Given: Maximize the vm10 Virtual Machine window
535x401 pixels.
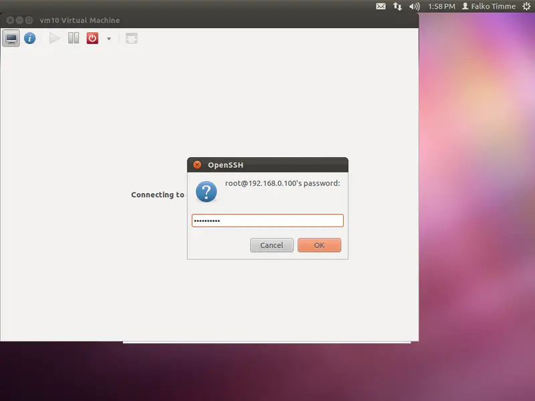Looking at the screenshot, I should point(29,20).
